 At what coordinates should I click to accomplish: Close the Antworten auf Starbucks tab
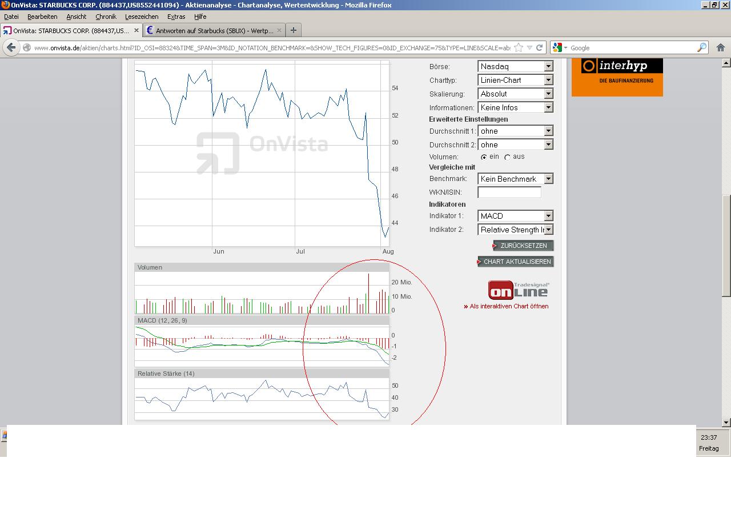[x=279, y=30]
